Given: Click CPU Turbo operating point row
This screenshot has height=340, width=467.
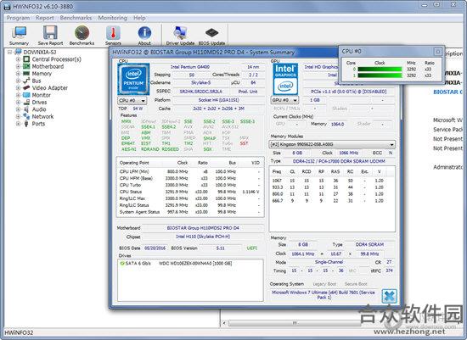Looking at the screenshot, I should (x=189, y=185).
